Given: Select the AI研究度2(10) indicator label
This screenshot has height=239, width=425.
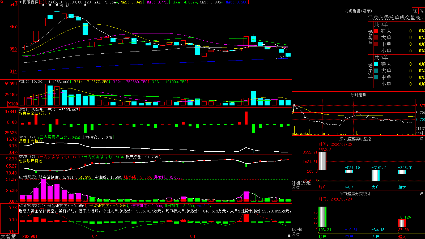Looking at the screenshot, I should click(32, 206).
